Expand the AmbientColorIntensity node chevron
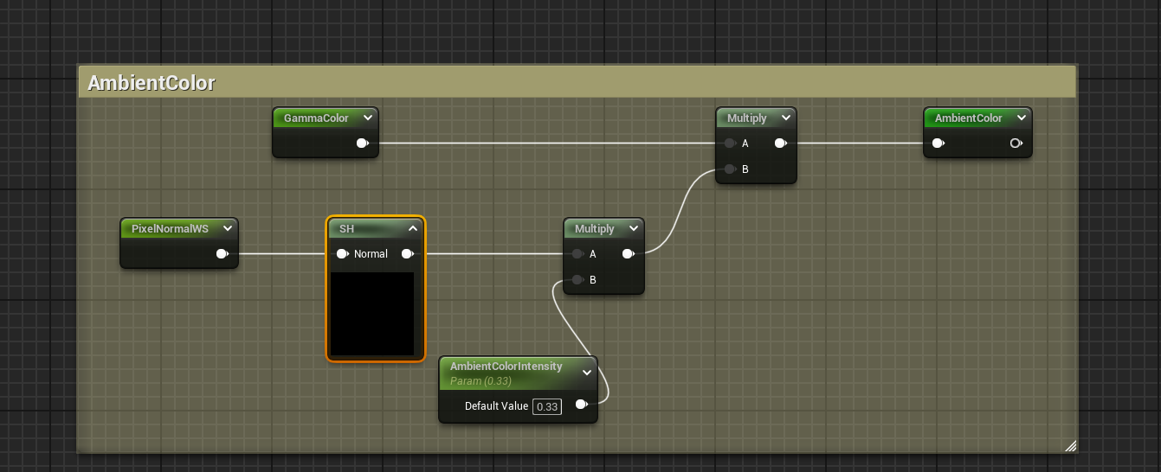Viewport: 1161px width, 472px height. tap(587, 373)
